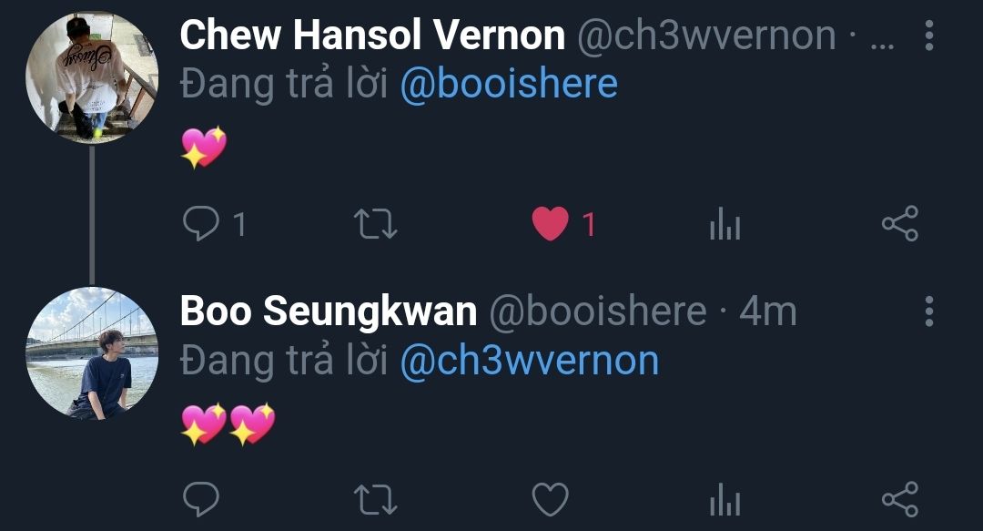Screen dimensions: 983x531
Task: Open reply on Chew Hansol Vernon's tweet
Action: click(200, 223)
